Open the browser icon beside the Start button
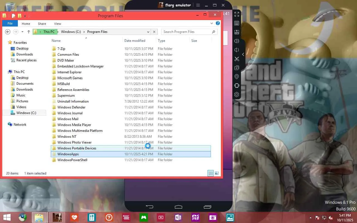The width and height of the screenshot is (357, 223). coord(23,217)
